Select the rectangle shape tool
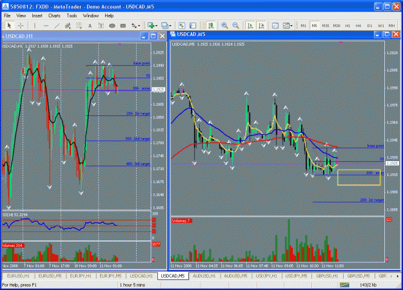The height and width of the screenshot is (290, 403). pos(123,26)
